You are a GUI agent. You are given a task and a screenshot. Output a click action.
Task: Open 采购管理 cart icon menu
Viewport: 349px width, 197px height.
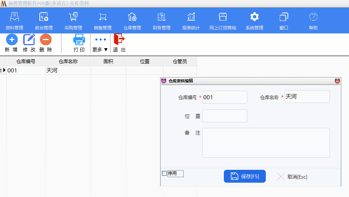click(x=73, y=17)
